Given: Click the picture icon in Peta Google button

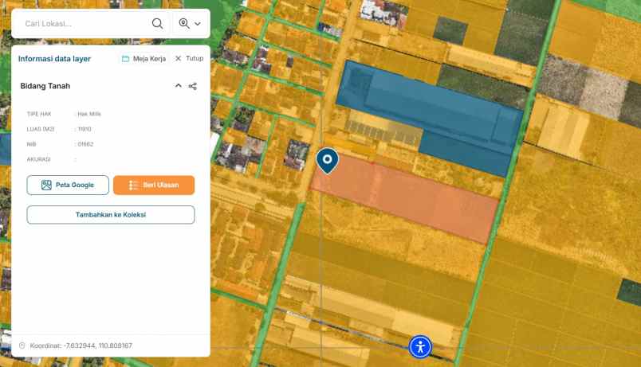Looking at the screenshot, I should [x=46, y=185].
